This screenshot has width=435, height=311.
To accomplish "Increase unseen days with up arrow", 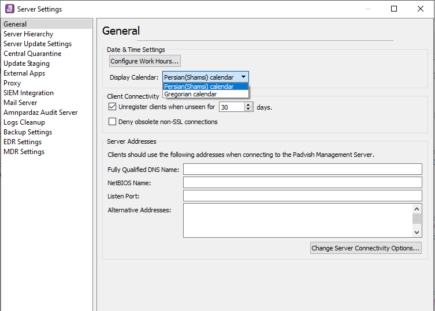I will point(248,105).
